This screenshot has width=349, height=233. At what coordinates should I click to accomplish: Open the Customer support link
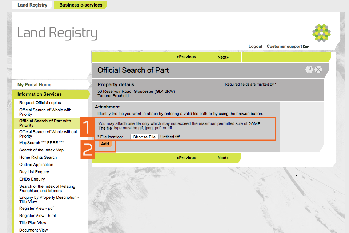pyautogui.click(x=284, y=46)
